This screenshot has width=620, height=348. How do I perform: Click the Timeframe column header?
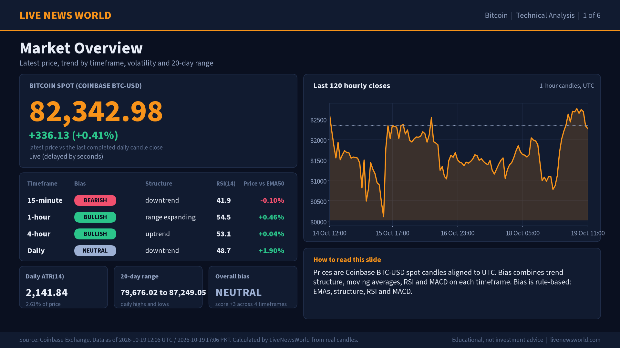[x=42, y=184]
